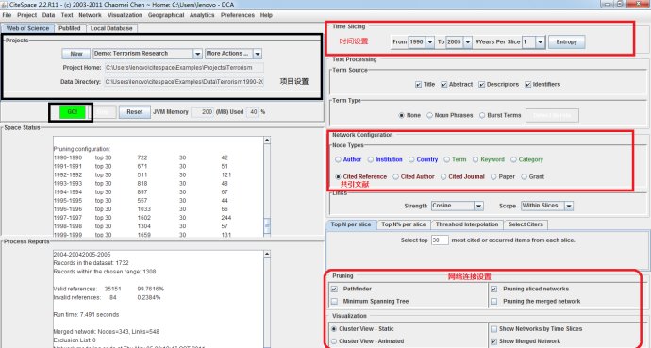Open the To year dropdown
The image size is (651, 348).
click(468, 41)
